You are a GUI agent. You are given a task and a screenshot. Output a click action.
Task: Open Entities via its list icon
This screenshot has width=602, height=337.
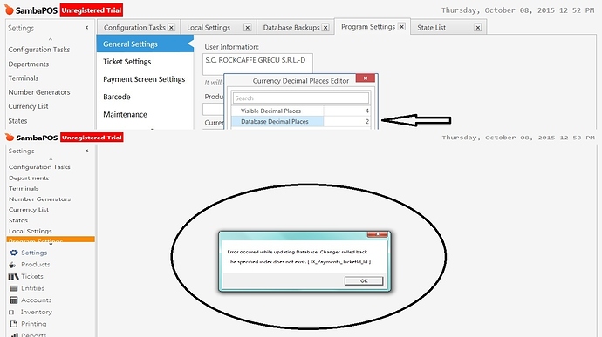[14, 288]
